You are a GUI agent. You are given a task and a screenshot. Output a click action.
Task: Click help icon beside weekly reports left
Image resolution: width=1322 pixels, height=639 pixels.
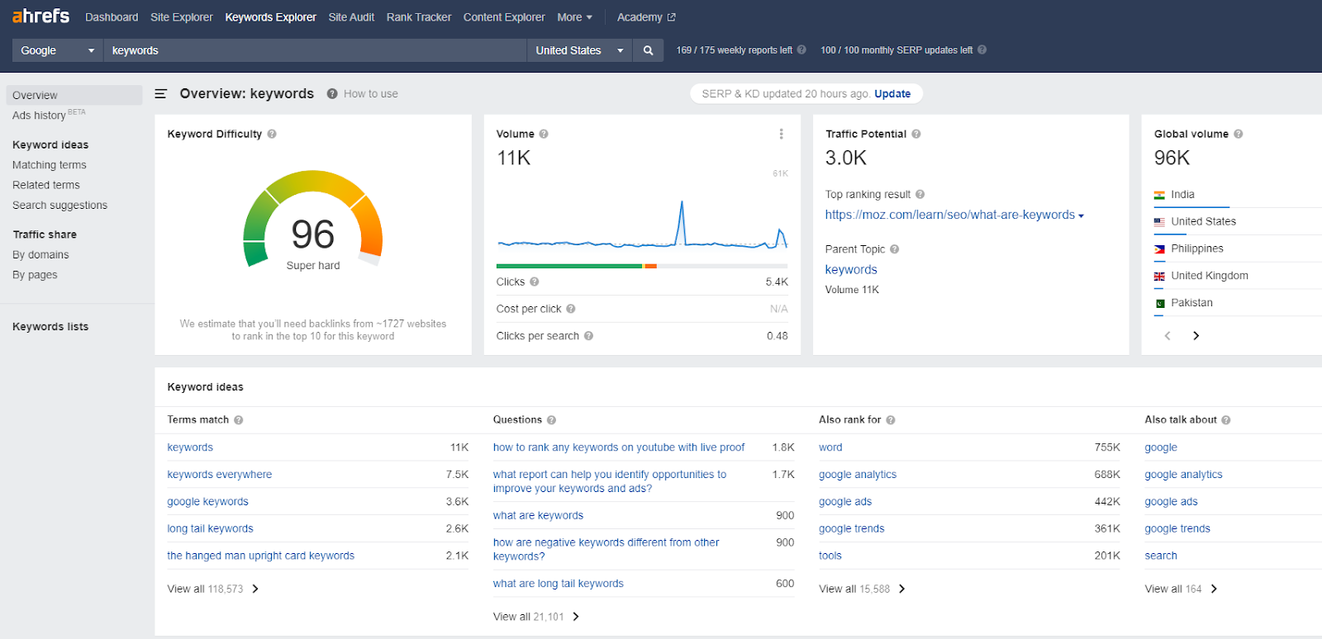tap(801, 50)
